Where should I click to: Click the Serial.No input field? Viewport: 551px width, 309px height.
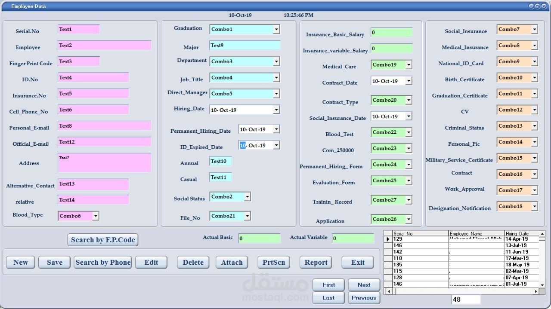pos(79,29)
